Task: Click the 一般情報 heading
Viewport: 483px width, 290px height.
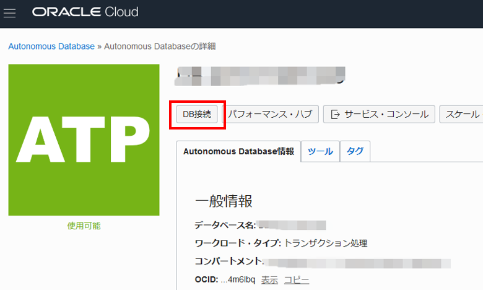Action: click(x=224, y=201)
